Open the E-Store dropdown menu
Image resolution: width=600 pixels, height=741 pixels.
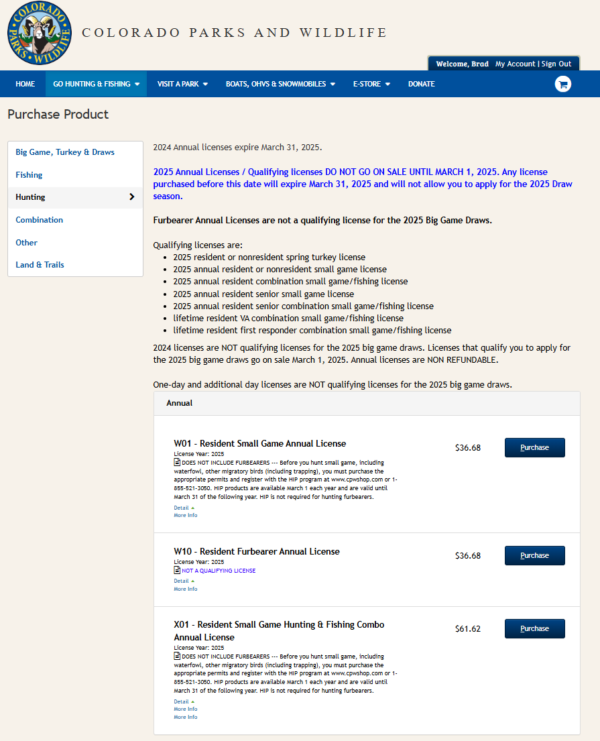click(371, 84)
